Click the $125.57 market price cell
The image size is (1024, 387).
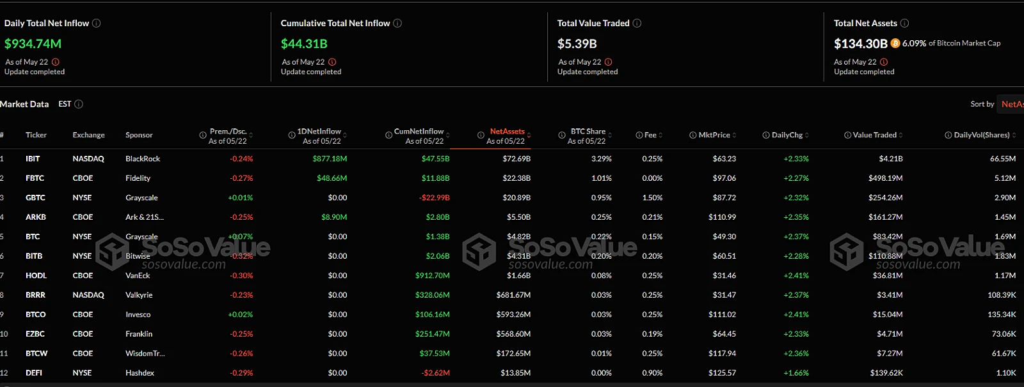tap(722, 373)
